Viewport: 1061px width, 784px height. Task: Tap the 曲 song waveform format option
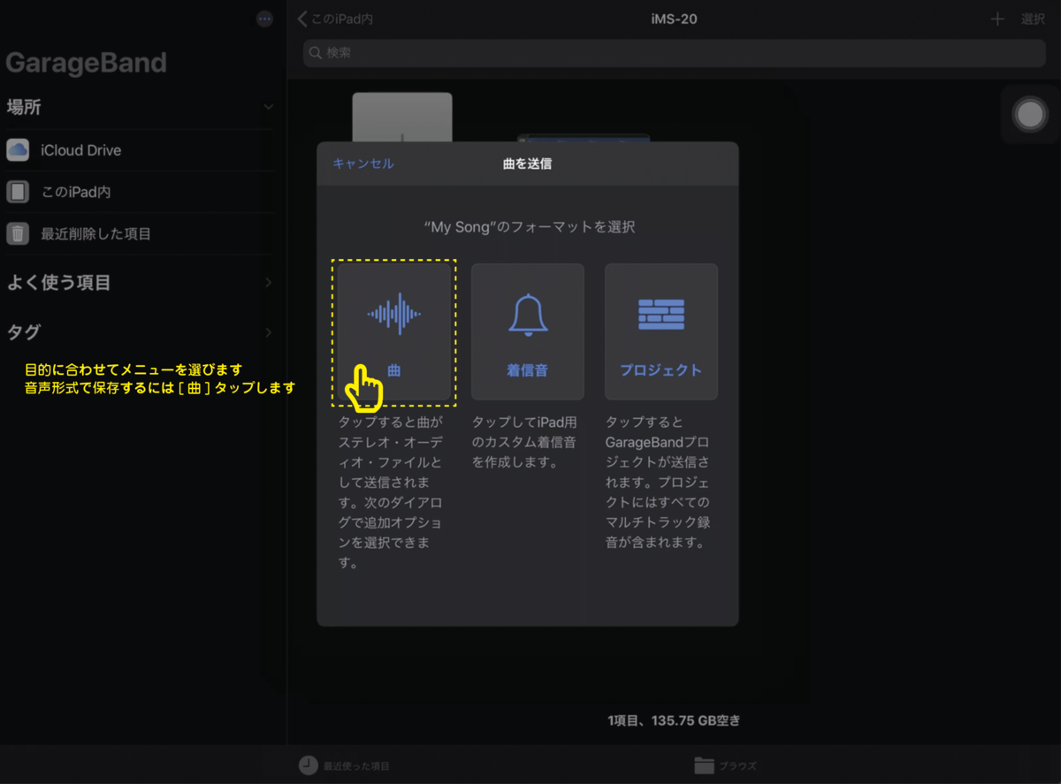[394, 331]
